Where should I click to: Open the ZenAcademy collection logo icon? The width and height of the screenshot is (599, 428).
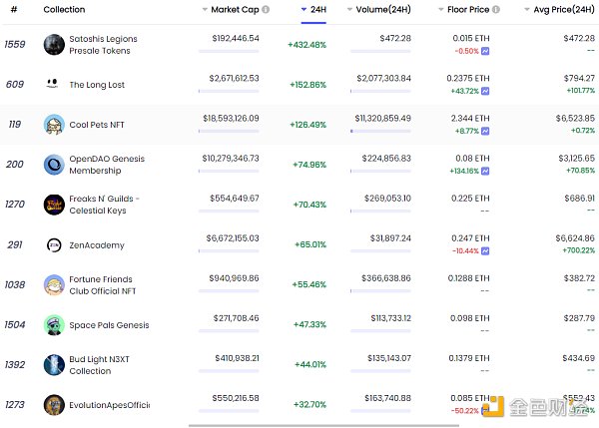pos(54,244)
